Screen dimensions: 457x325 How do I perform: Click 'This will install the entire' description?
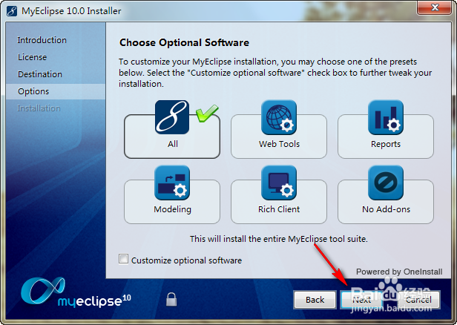click(x=279, y=239)
